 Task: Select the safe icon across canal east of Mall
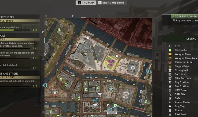tap(141, 92)
